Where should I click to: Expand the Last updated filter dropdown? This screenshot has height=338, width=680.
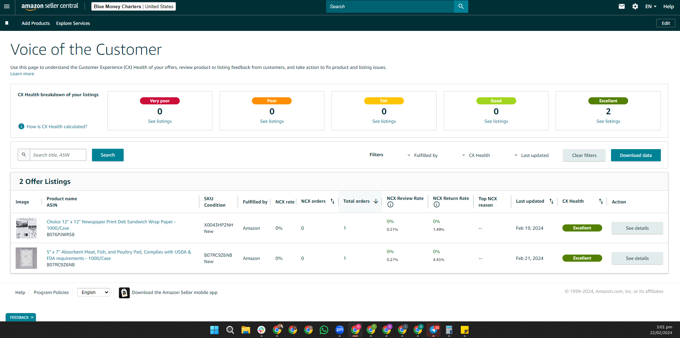pyautogui.click(x=531, y=155)
